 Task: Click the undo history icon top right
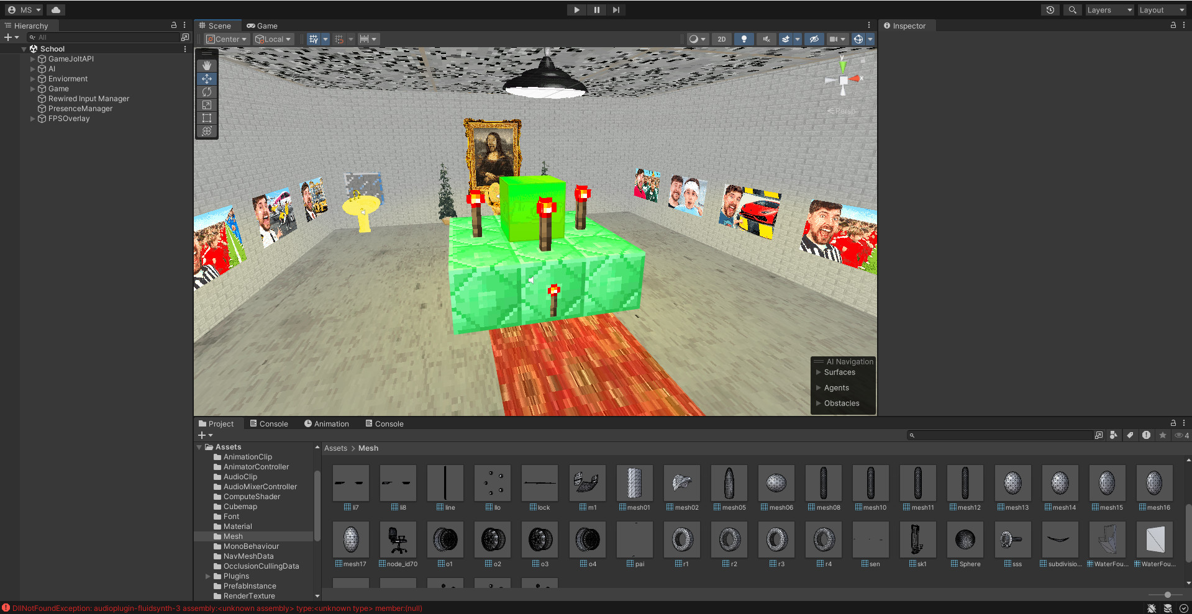1050,10
